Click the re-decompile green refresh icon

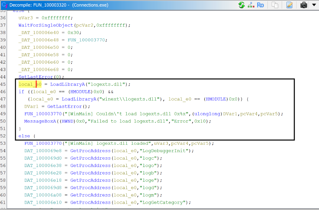click(x=241, y=5)
